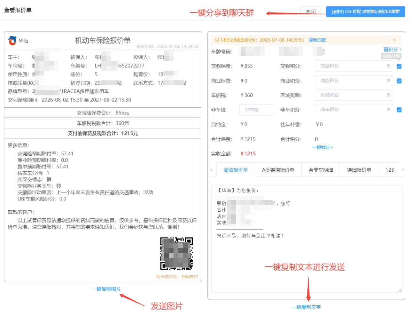Click the 价税分离 tag
411x321 pixels.
[391, 56]
